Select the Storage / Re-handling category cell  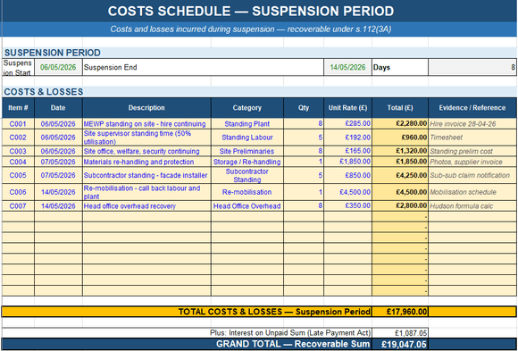[247, 162]
